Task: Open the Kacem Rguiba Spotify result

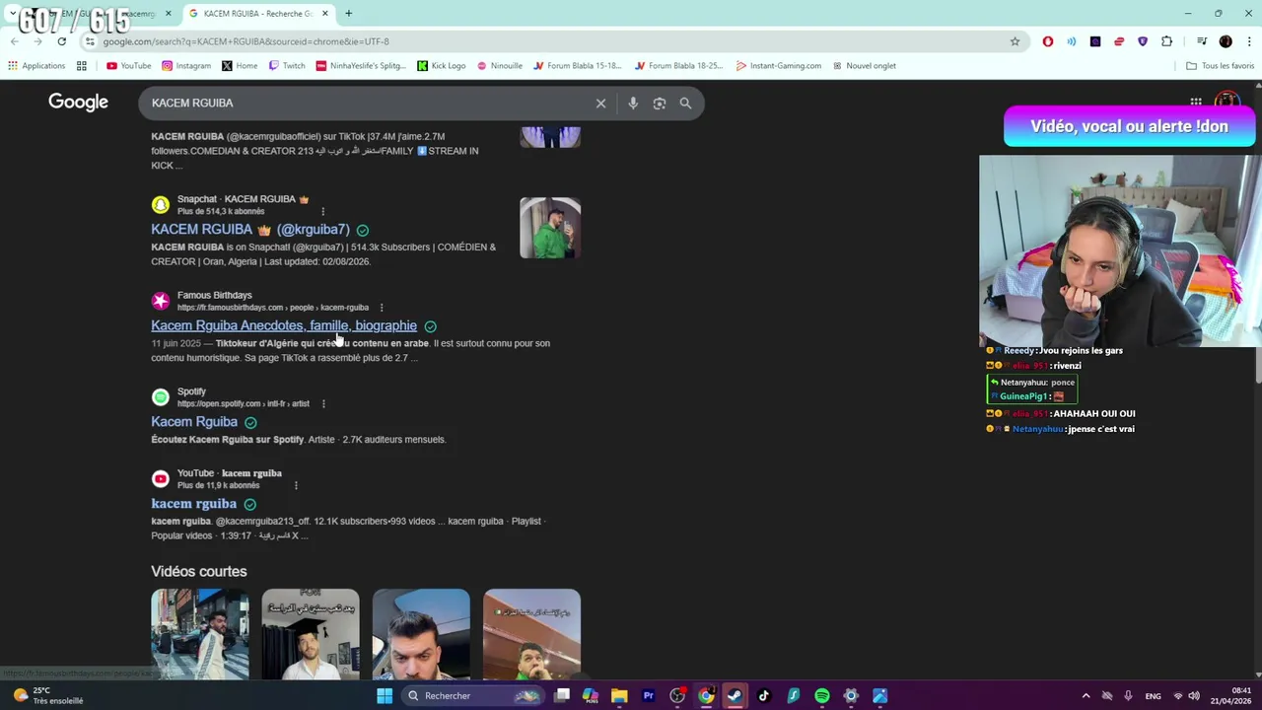Action: tap(194, 422)
